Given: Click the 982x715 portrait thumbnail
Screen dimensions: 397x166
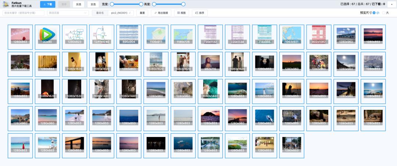Looking at the screenshot, I should click(210, 64).
